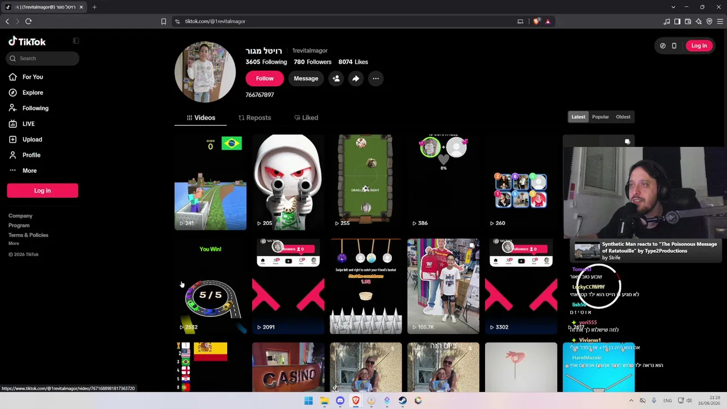Open the 3605 Following list
The width and height of the screenshot is (727, 409).
click(266, 62)
